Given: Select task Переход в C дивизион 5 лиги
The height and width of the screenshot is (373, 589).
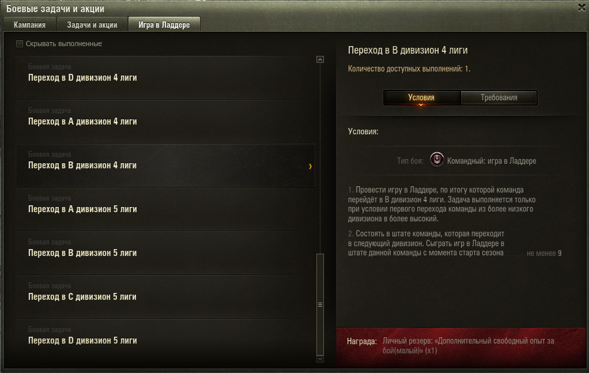Looking at the screenshot, I should point(165,297).
